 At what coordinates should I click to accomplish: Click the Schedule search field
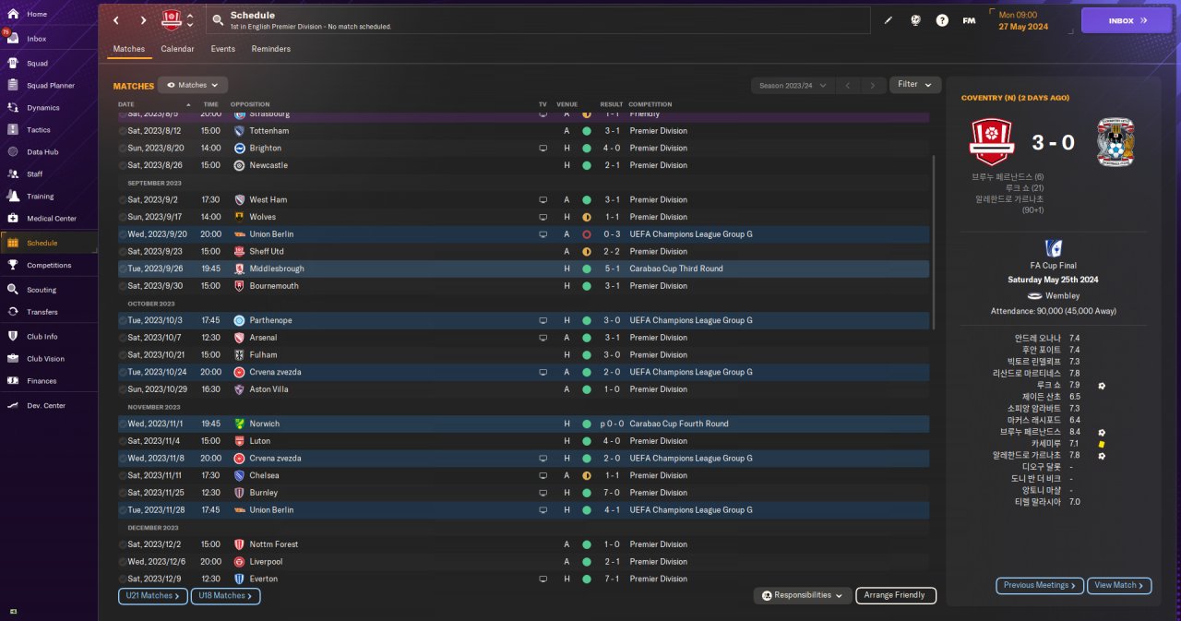point(538,20)
